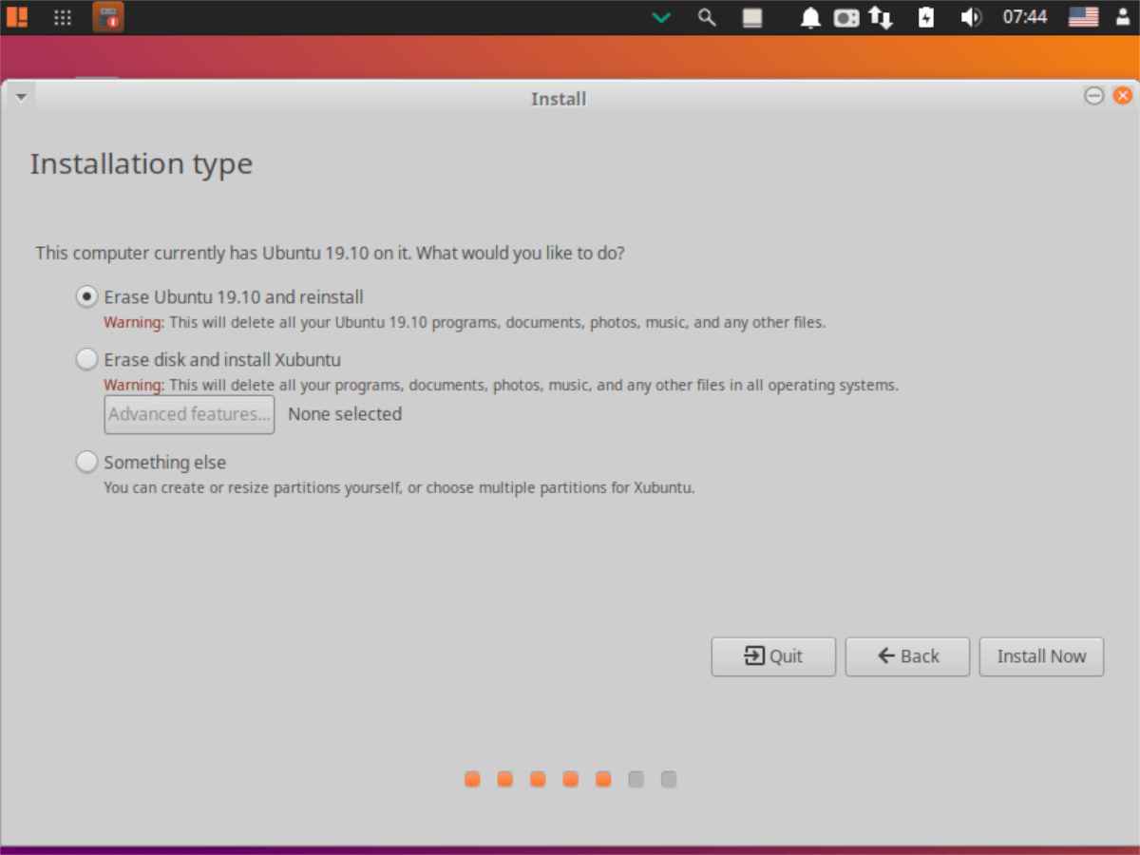Click the last gray progress dot
The height and width of the screenshot is (855, 1140).
pos(669,779)
